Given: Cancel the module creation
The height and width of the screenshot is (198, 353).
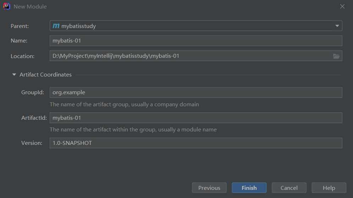Looking at the screenshot, I should click(x=289, y=188).
